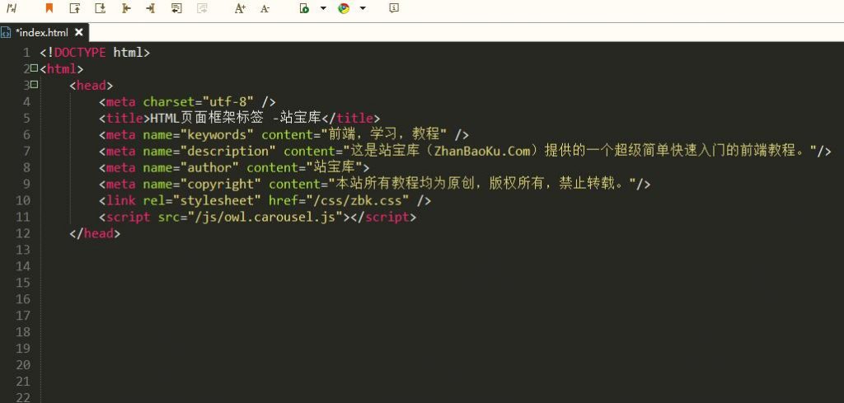Click the link tag name on line 10
The image size is (844, 403).
point(120,201)
